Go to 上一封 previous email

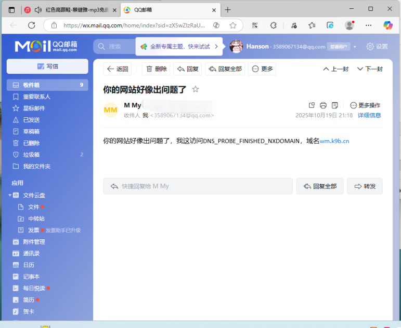click(x=336, y=69)
